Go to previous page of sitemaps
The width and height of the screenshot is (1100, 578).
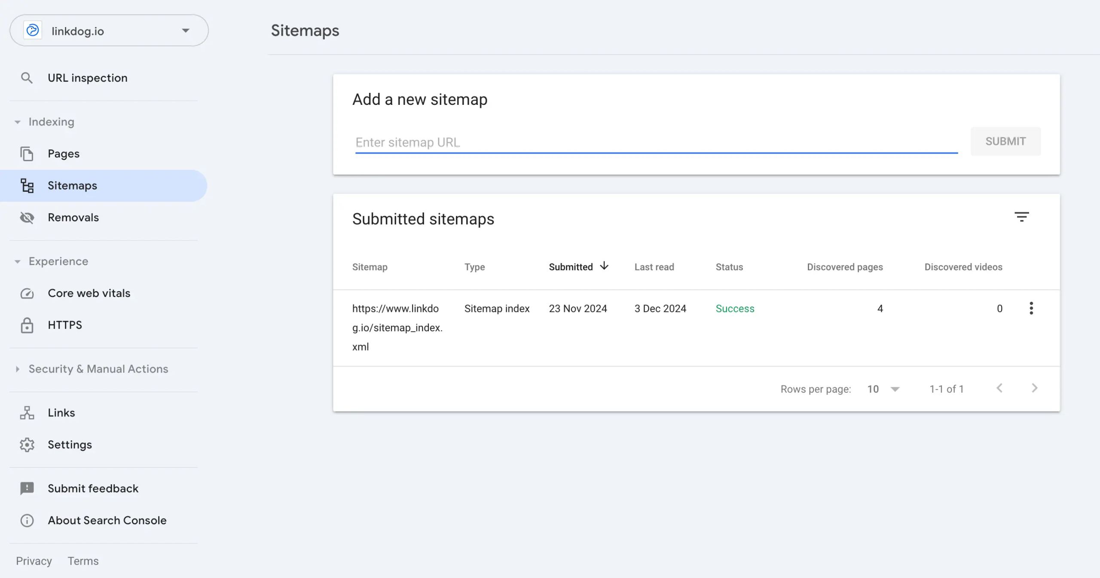tap(999, 388)
